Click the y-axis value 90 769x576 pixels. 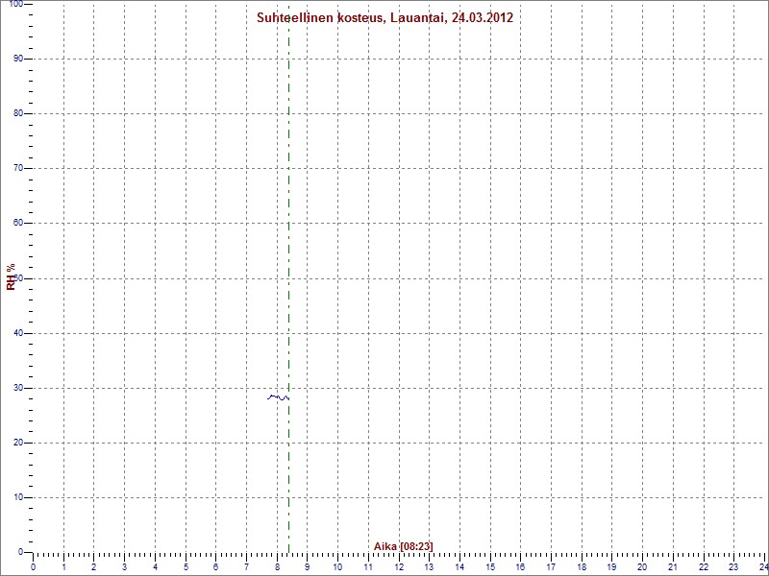pyautogui.click(x=17, y=59)
